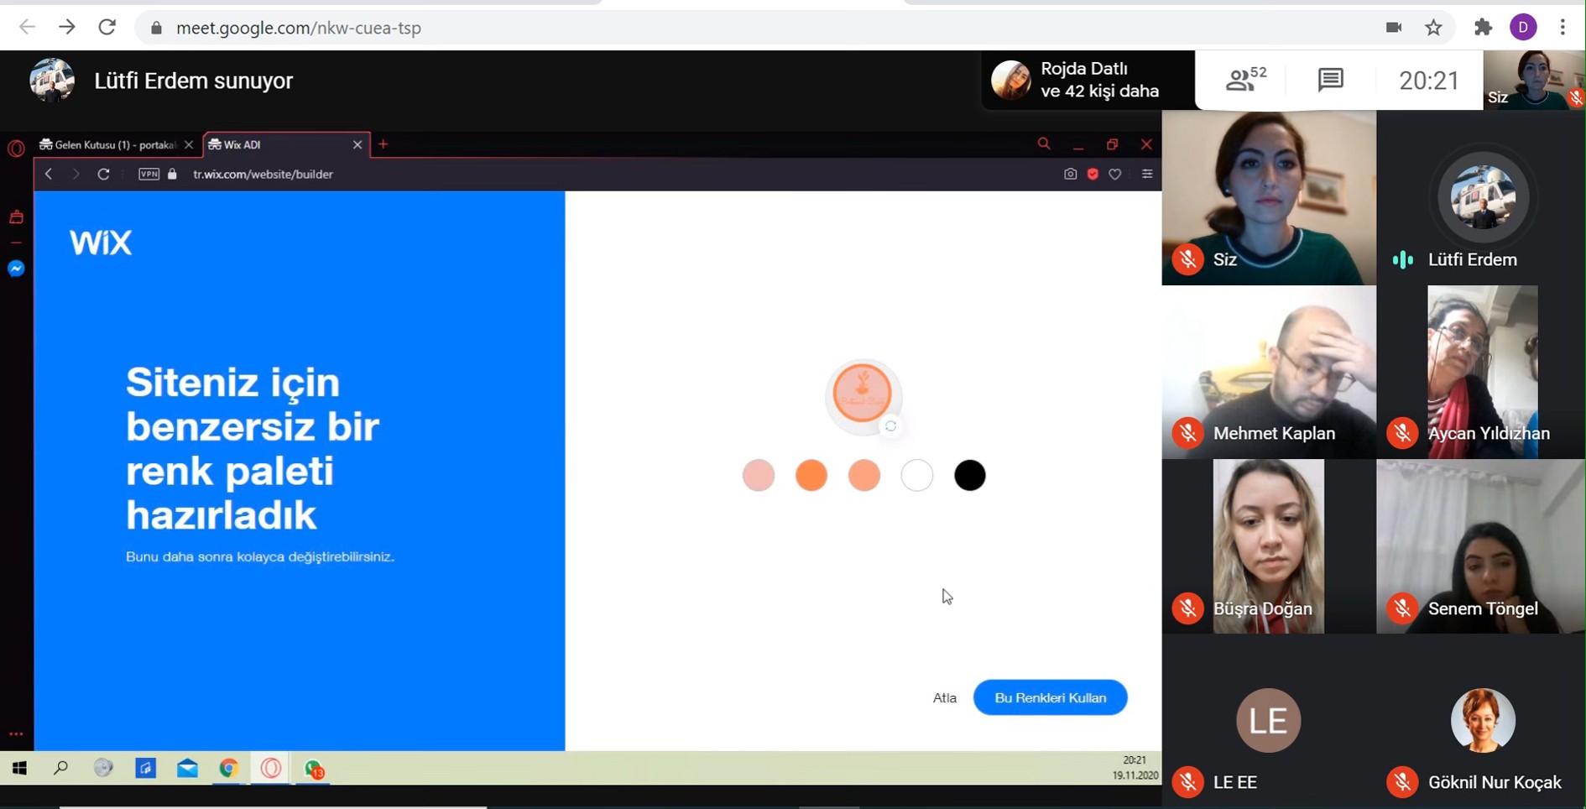This screenshot has width=1586, height=809.
Task: Open camera permission icon in address bar
Action: pyautogui.click(x=1394, y=28)
